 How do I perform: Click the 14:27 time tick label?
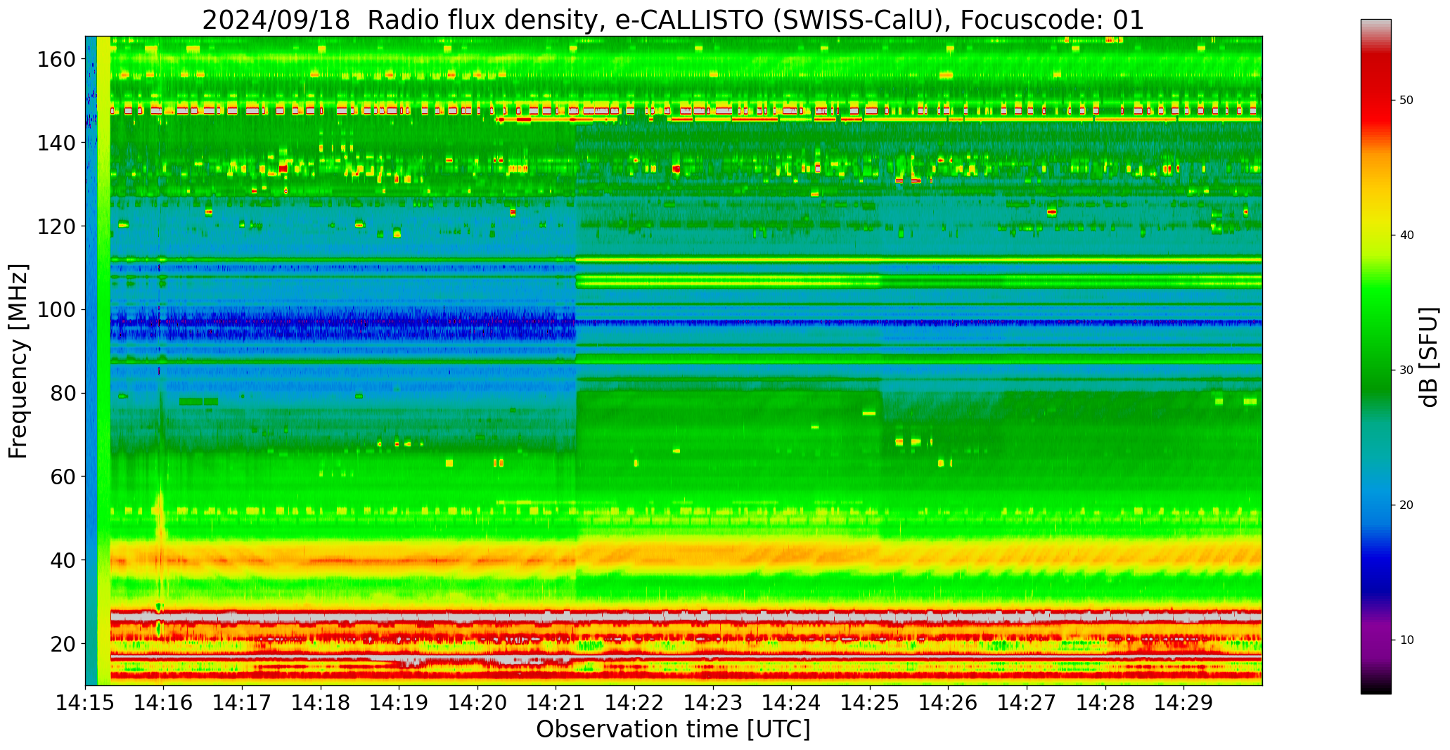click(x=1027, y=703)
